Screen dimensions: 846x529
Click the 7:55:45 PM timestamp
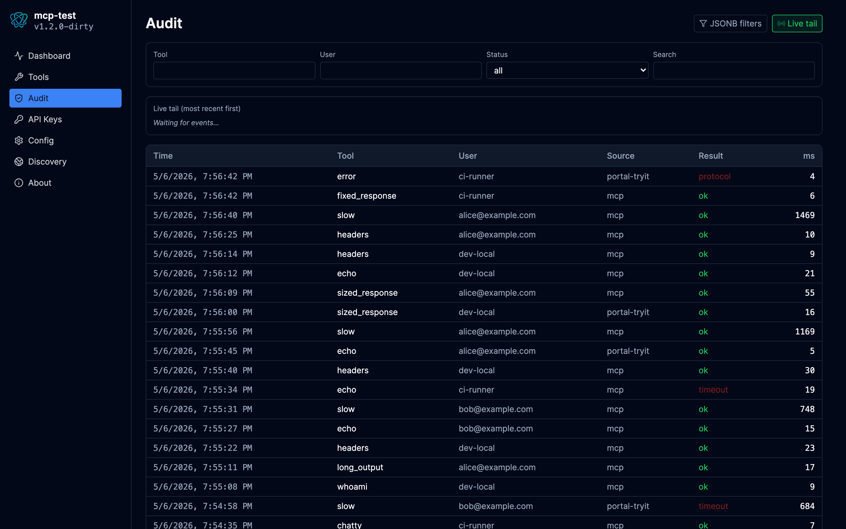(203, 351)
